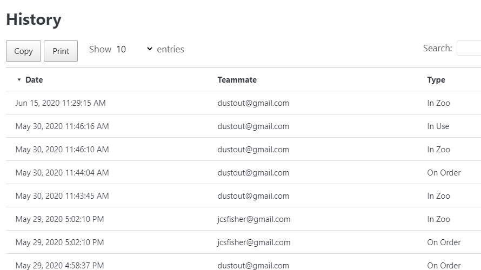
Task: Sort table by Teammate column header
Action: click(x=237, y=80)
